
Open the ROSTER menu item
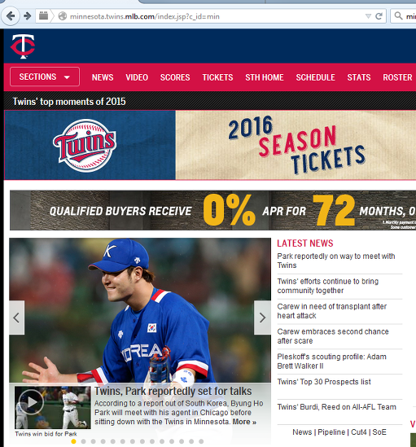coord(397,77)
